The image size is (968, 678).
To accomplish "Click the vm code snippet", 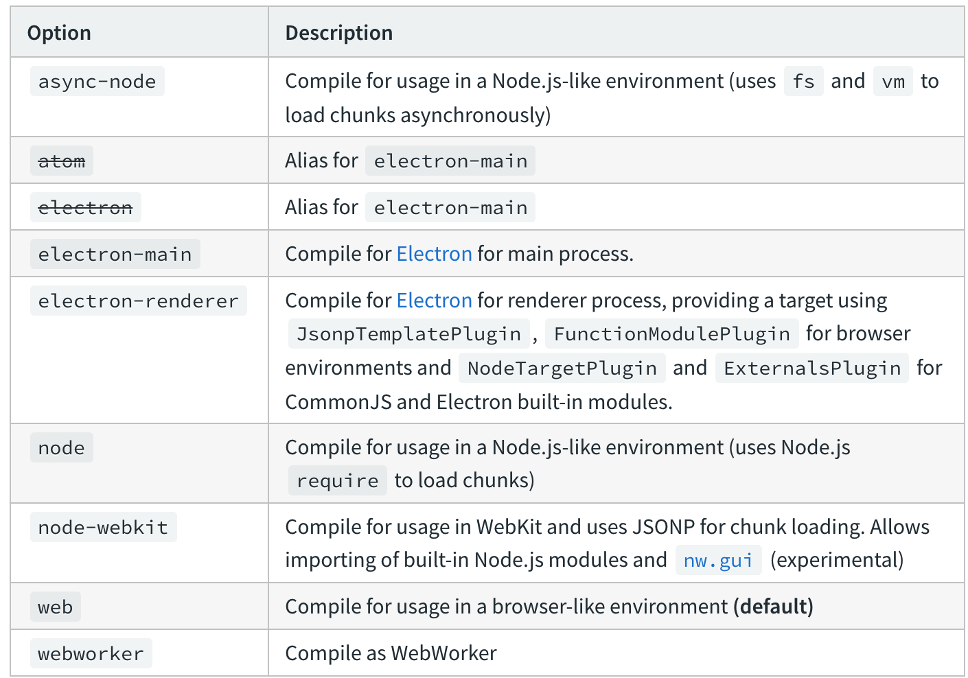I will (892, 82).
